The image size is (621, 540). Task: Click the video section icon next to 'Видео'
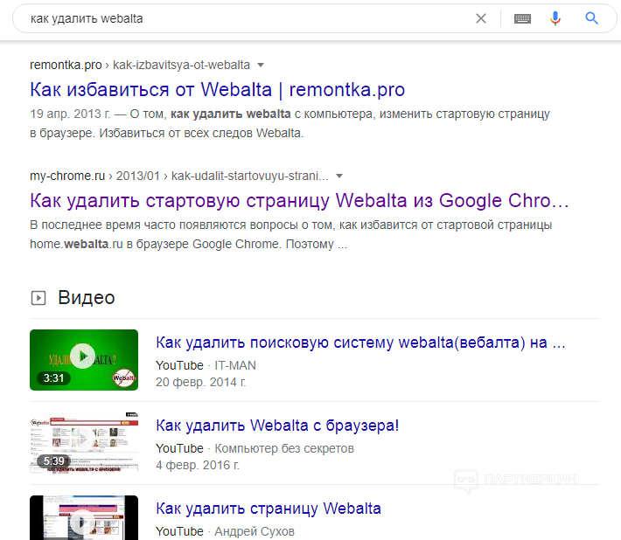pyautogui.click(x=38, y=298)
